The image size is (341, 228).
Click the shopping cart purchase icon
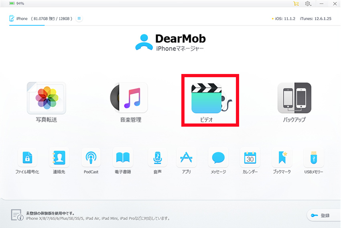[x=296, y=4]
